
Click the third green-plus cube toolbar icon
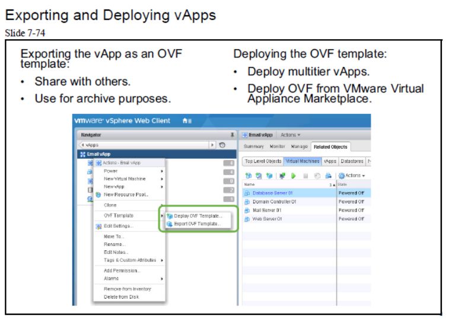(269, 176)
